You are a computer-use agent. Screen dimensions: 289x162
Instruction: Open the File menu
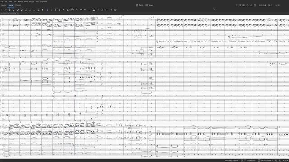coord(2,2)
